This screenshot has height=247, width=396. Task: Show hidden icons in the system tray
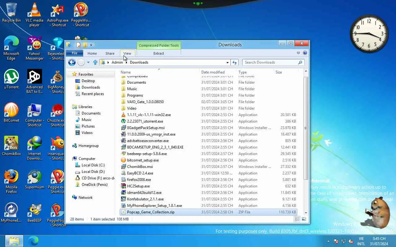[328, 241]
